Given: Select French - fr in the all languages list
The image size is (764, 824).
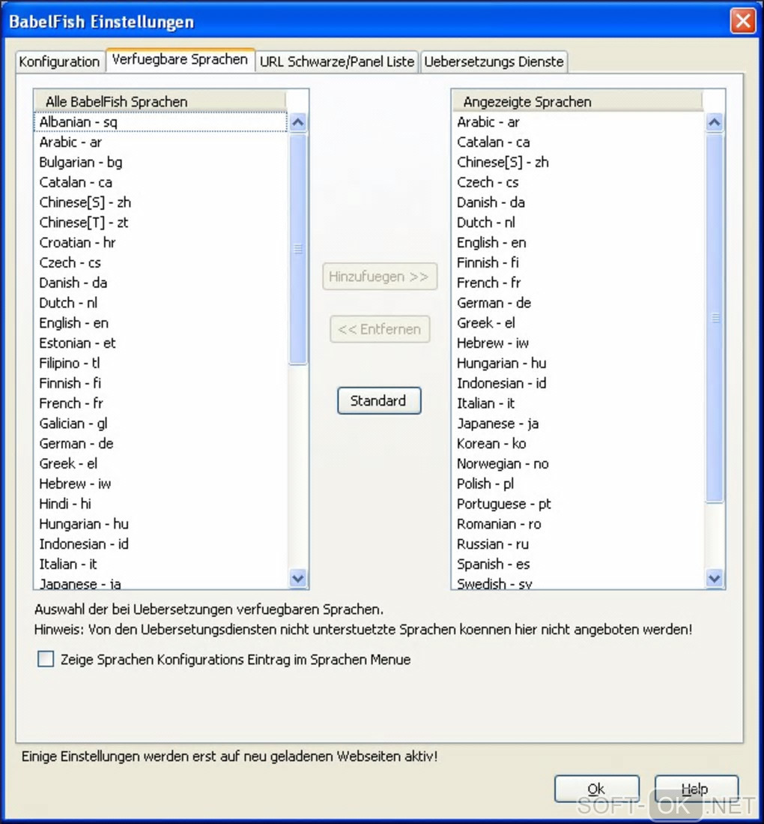Looking at the screenshot, I should click(161, 403).
